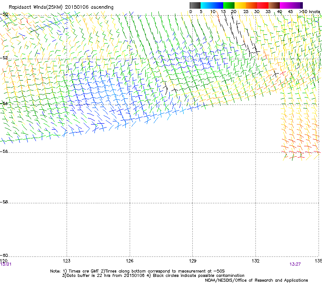The height and width of the screenshot is (283, 322).
Task: Click the 'NOAA/NESDIS/Office of Research and Applications' credit
Action: pos(256,280)
